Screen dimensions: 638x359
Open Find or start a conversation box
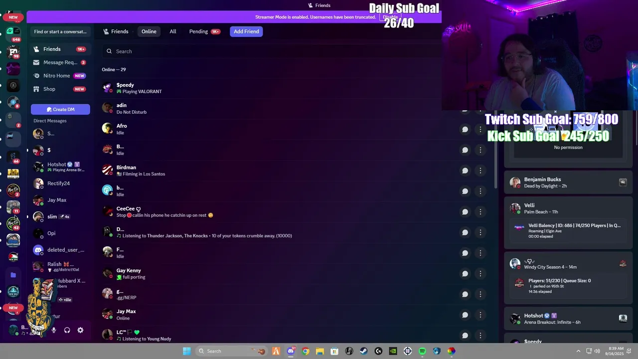[60, 31]
